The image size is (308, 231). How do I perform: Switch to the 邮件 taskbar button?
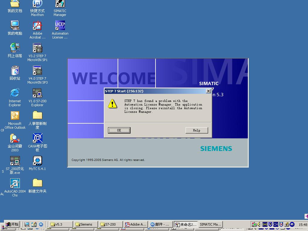tap(161, 224)
